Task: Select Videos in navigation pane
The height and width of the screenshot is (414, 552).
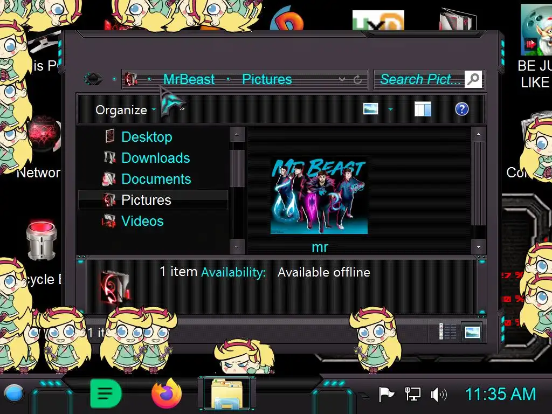Action: (x=142, y=221)
